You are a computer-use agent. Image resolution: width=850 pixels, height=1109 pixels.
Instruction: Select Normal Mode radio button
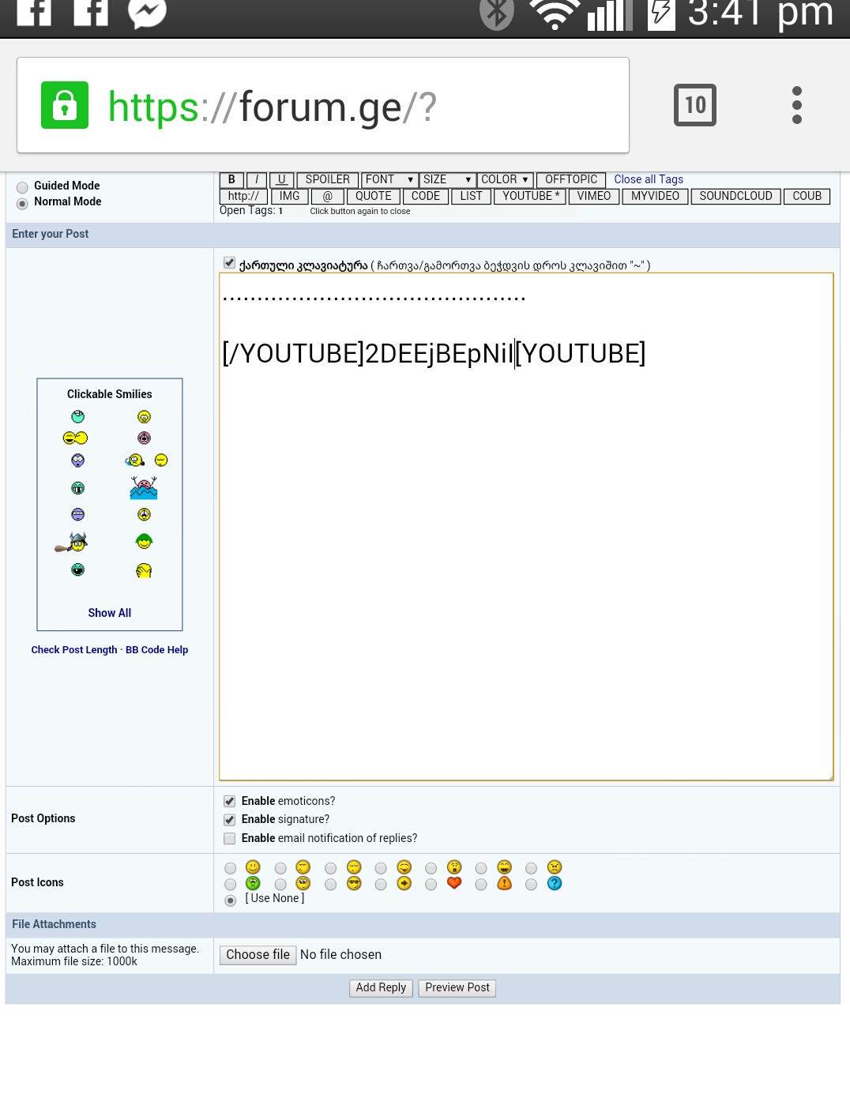(x=22, y=204)
